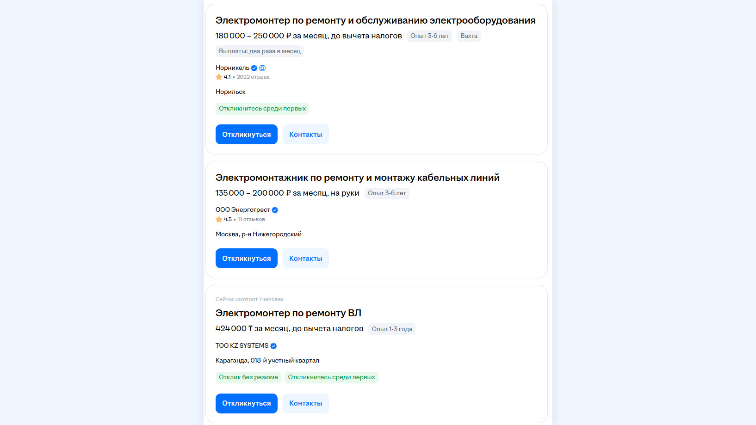The width and height of the screenshot is (756, 425).
Task: Show Контакты for the KZ SYSTEMS vacancy
Action: click(x=305, y=403)
